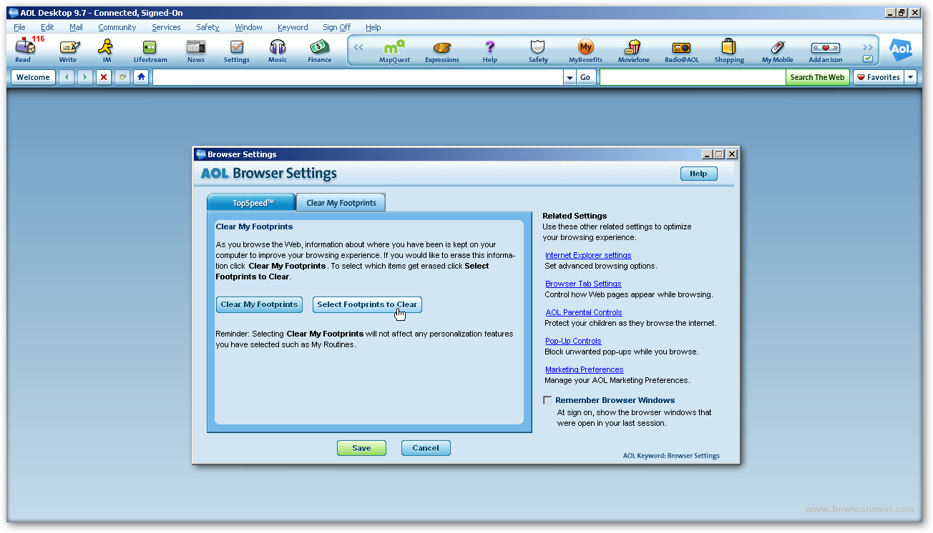Select the Clear My Footprints tab
Screen dimensions: 933x533
[x=341, y=203]
